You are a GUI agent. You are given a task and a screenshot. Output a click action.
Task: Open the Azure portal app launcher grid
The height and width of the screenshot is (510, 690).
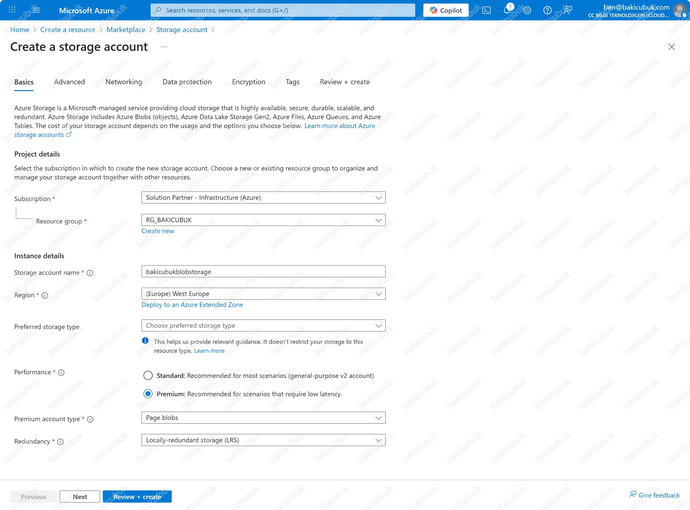(x=12, y=10)
